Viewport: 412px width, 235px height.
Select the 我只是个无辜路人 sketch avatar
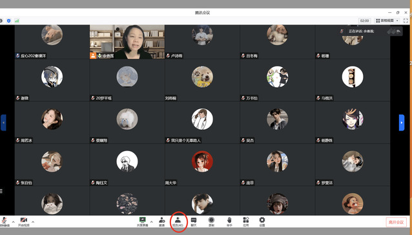pyautogui.click(x=202, y=119)
